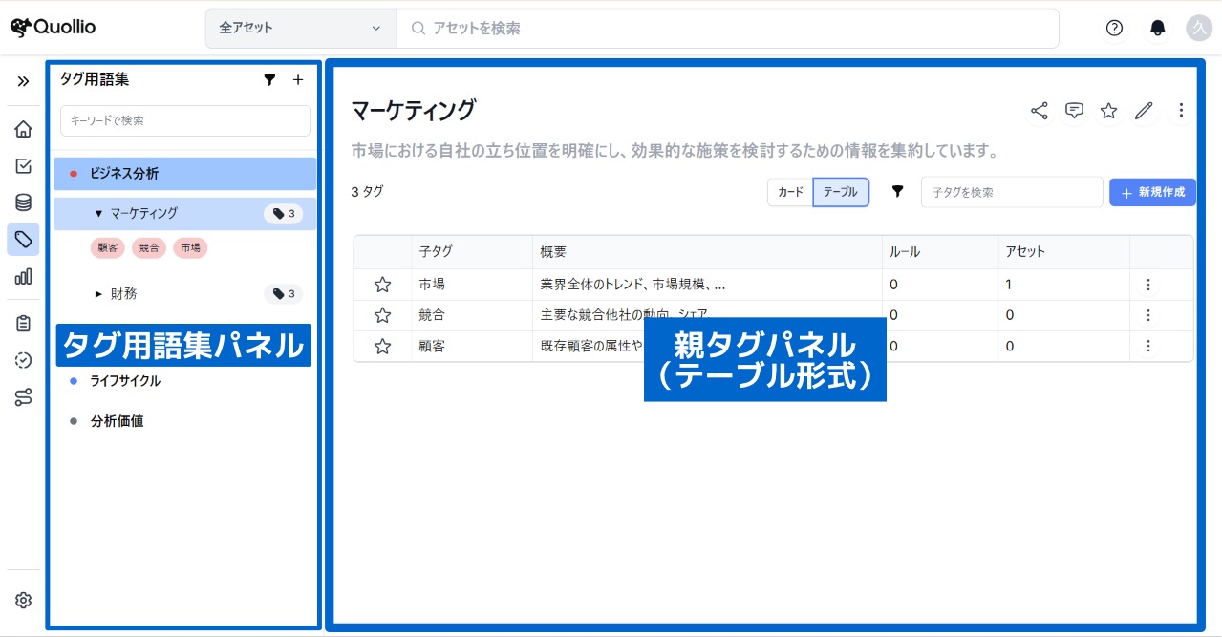The image size is (1222, 637).
Task: Open the dashed circle check sidebar icon
Action: coord(23,360)
